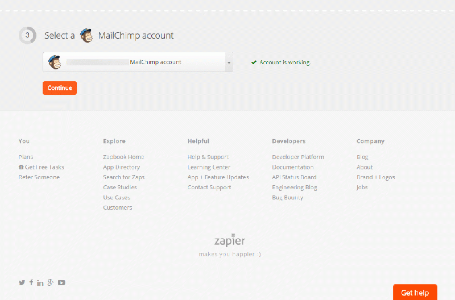Click the Twitter icon in the footer

tap(22, 282)
